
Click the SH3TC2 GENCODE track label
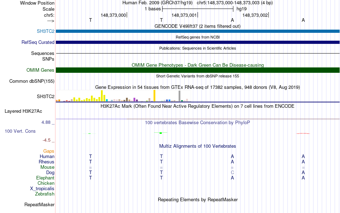(45, 31)
